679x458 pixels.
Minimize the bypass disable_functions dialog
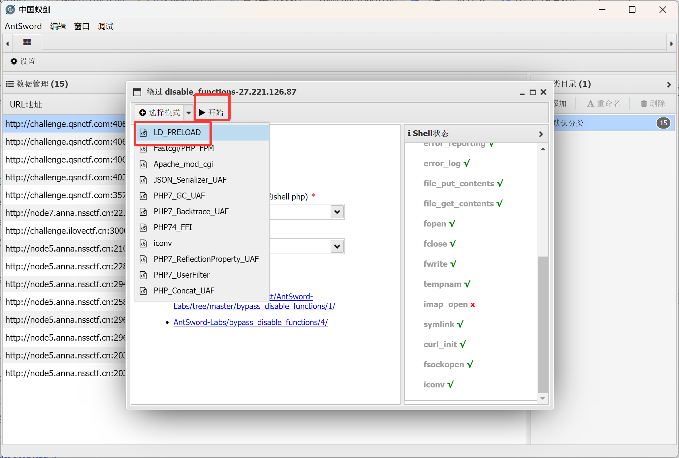[x=522, y=92]
